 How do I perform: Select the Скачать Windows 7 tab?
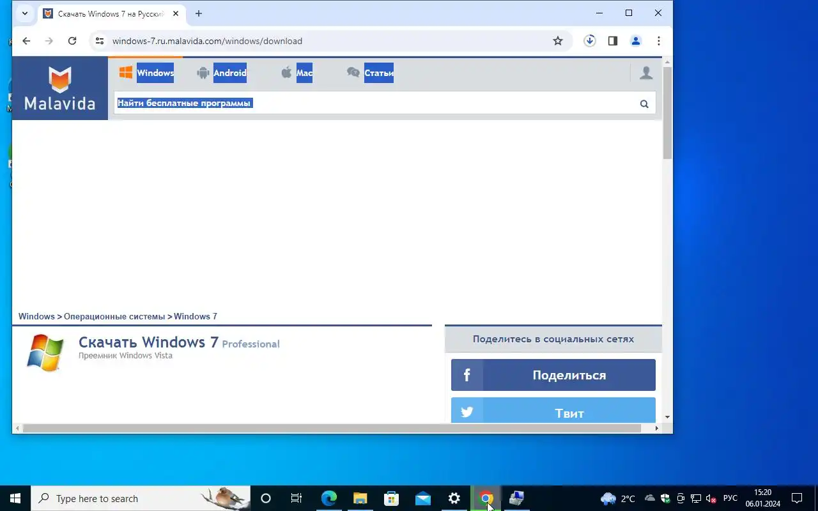pos(111,13)
